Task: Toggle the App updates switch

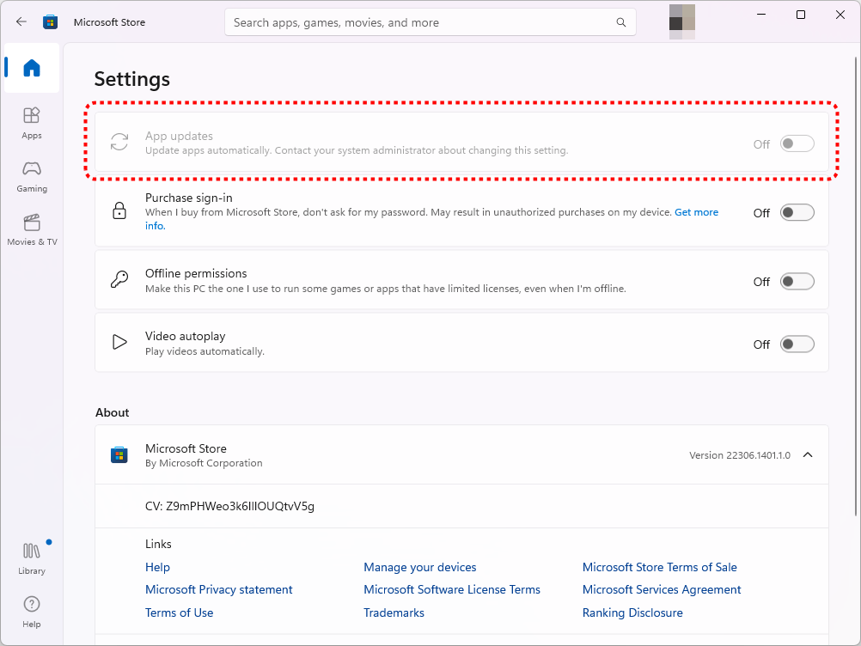Action: coord(797,143)
